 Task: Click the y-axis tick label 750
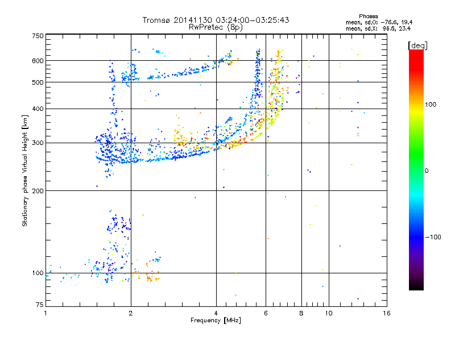(38, 36)
